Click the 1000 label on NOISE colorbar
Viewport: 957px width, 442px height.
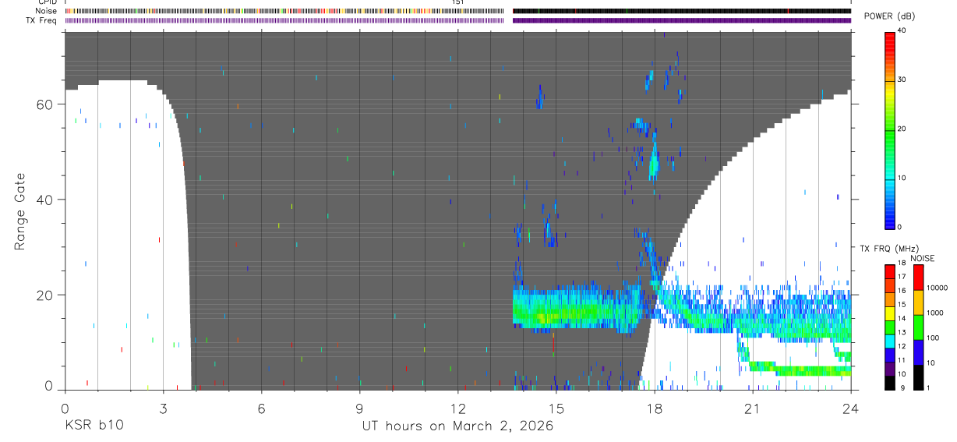coord(935,313)
